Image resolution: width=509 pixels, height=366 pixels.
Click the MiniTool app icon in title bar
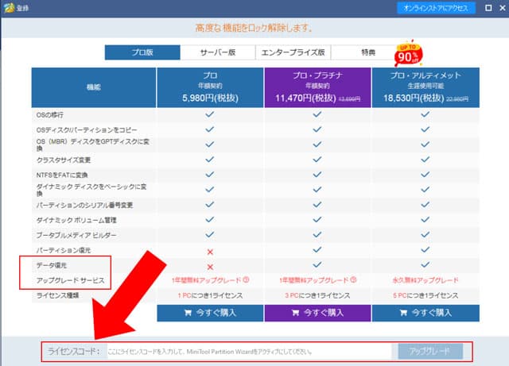pos(9,8)
